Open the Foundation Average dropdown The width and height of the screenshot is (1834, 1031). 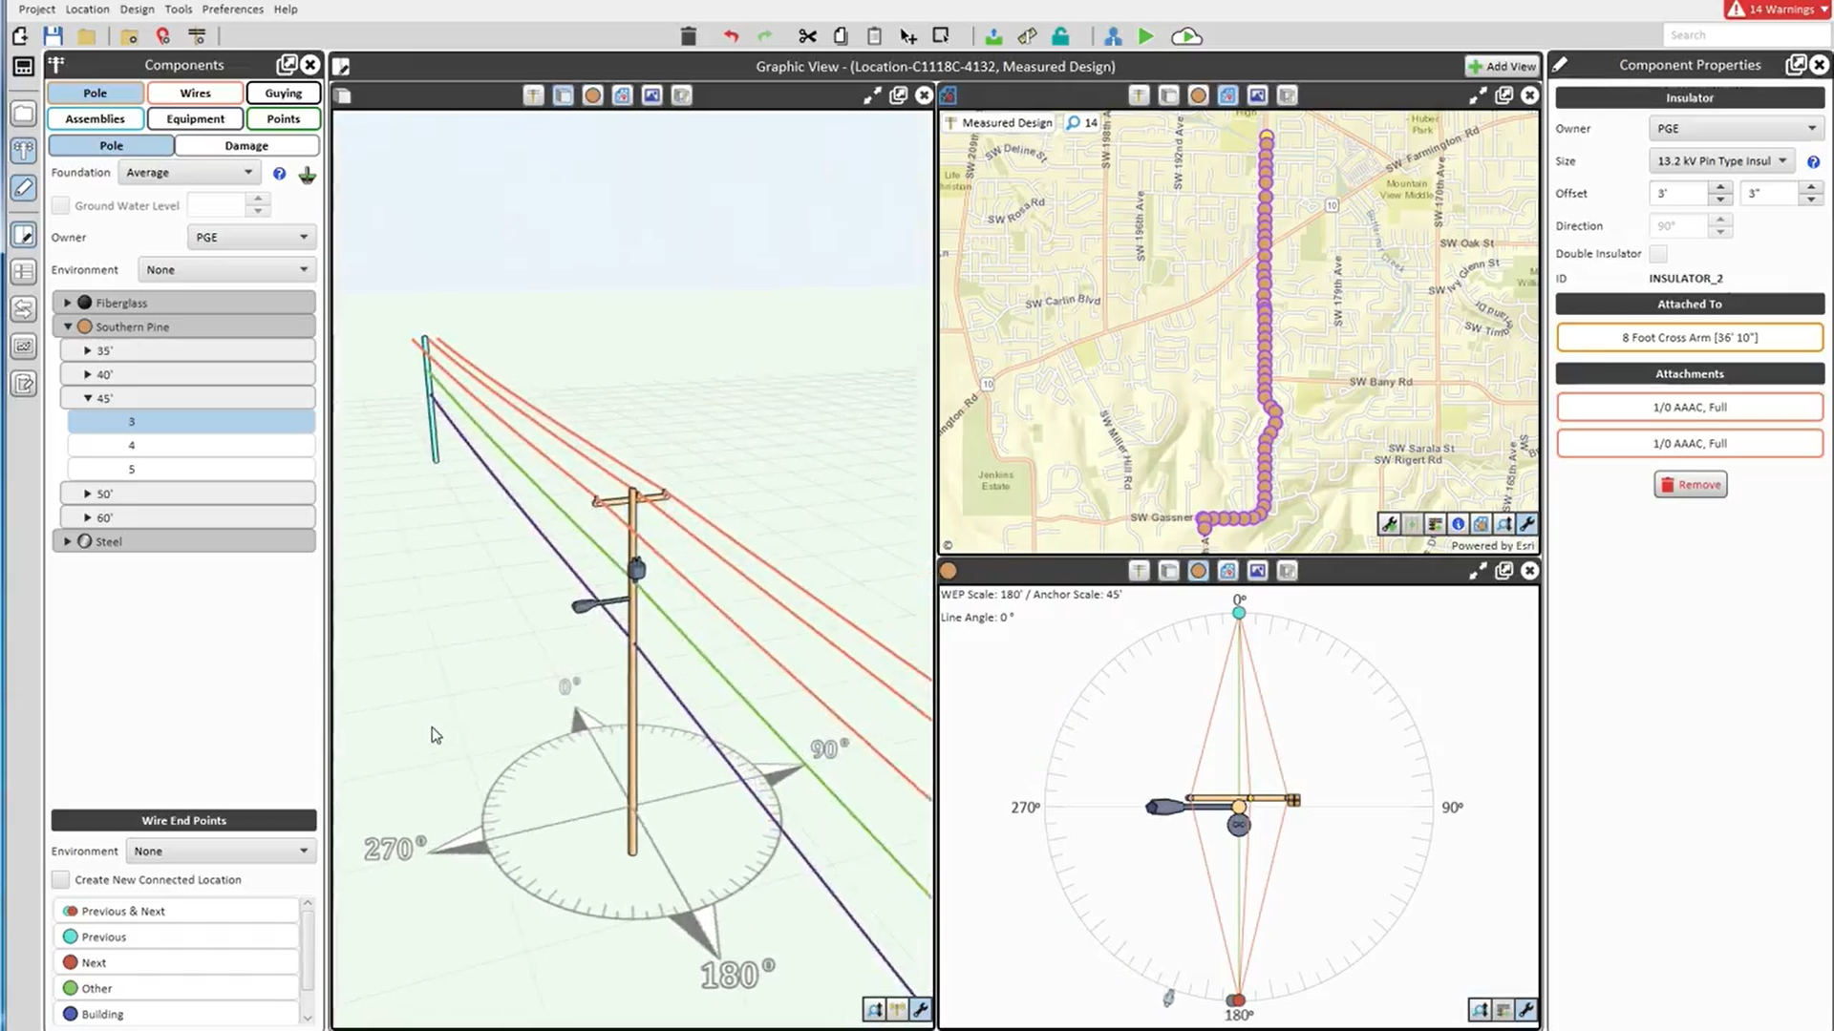pyautogui.click(x=189, y=173)
